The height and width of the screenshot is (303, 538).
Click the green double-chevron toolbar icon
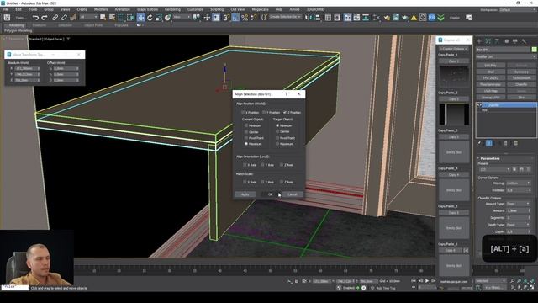pos(440,18)
